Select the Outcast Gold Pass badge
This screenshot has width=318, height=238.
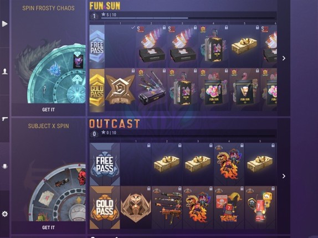click(x=105, y=208)
